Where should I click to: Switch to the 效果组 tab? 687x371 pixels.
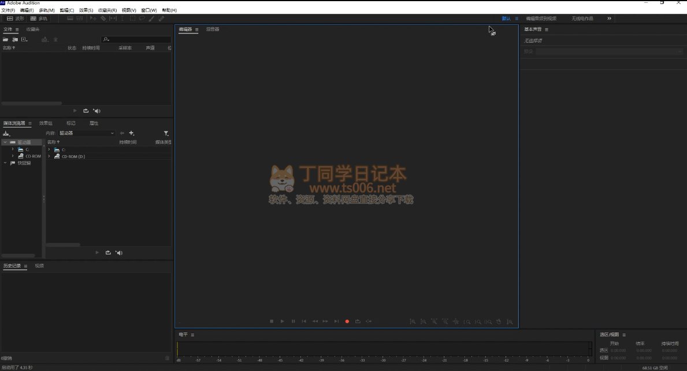point(46,123)
